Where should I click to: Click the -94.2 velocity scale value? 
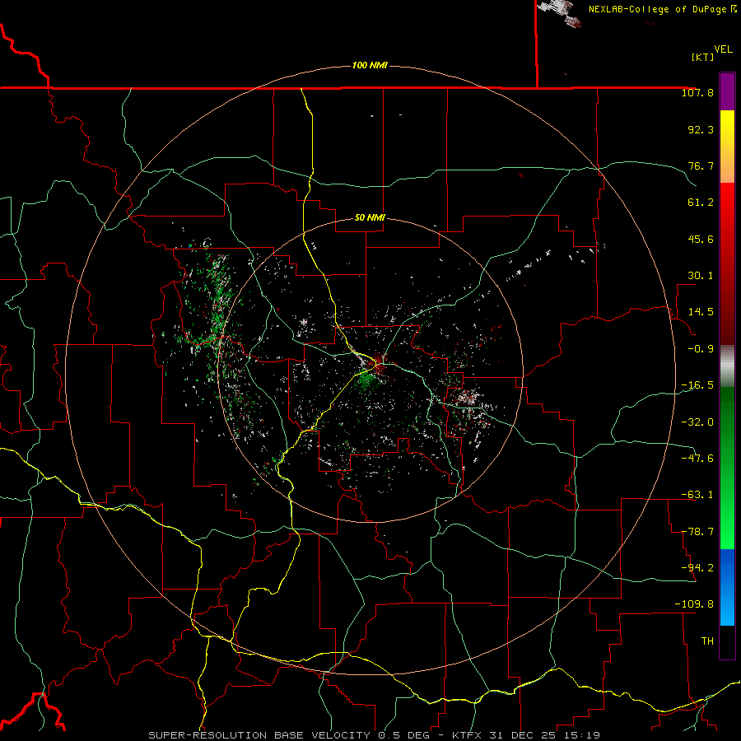point(697,568)
